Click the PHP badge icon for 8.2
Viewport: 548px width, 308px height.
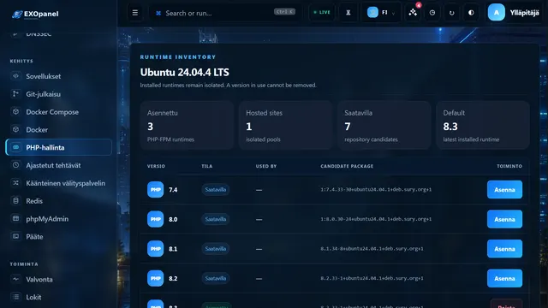pyautogui.click(x=156, y=278)
